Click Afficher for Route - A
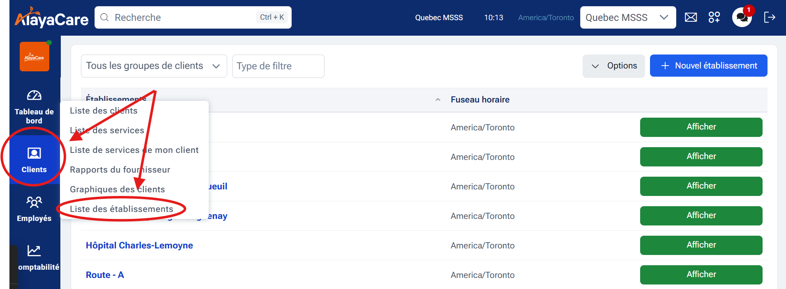 (x=701, y=275)
